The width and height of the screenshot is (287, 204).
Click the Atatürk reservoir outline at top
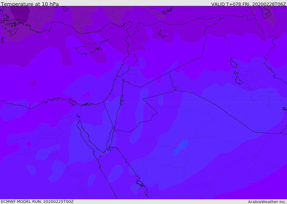(167, 11)
